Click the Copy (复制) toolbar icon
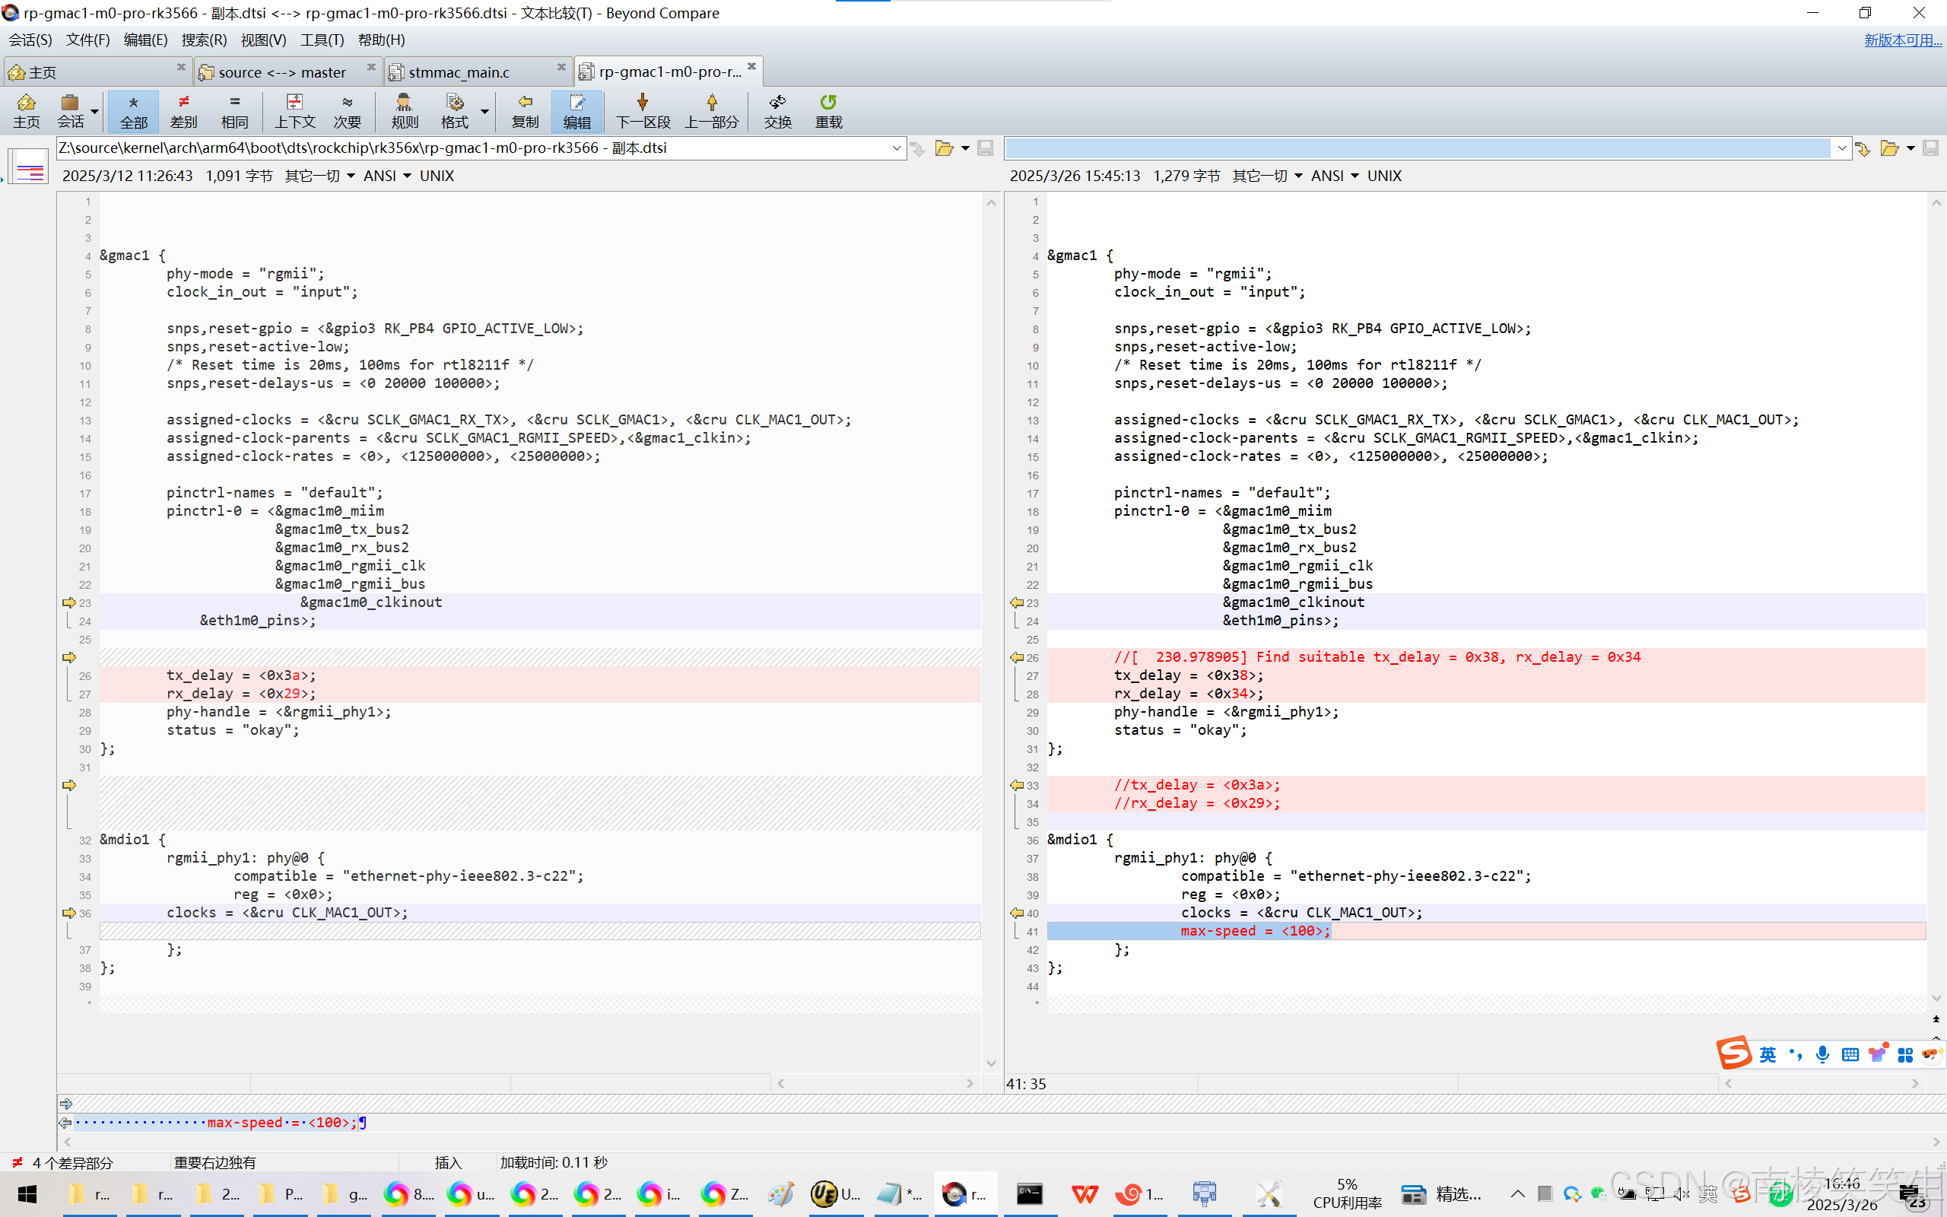Viewport: 1947px width, 1217px height. 525,103
